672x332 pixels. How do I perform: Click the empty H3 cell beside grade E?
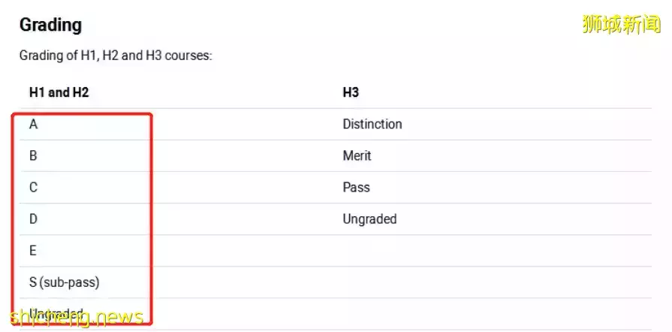tap(496, 251)
